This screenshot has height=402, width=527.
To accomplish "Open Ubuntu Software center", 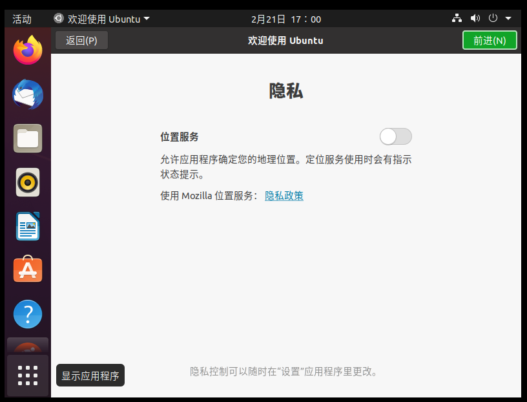I will pos(27,270).
